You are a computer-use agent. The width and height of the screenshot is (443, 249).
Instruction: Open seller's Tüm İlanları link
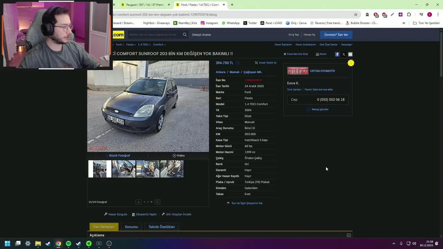(x=294, y=90)
